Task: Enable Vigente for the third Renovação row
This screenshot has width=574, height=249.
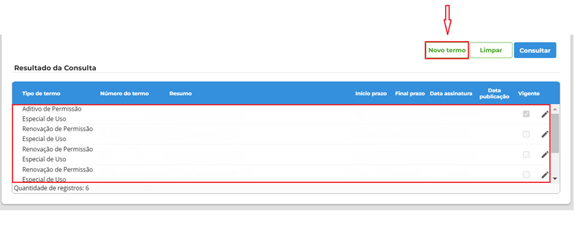Action: [x=526, y=175]
